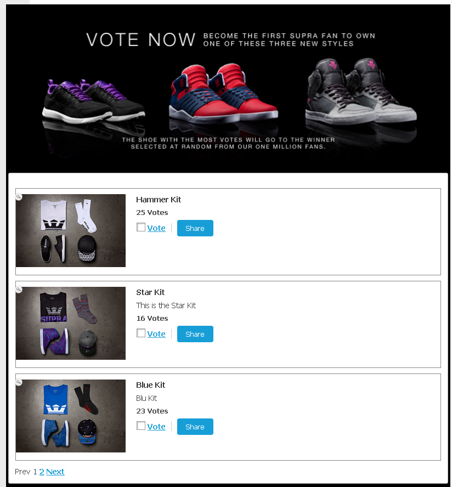The height and width of the screenshot is (487, 452).
Task: Share the Hammer Kit entry
Action: [195, 228]
